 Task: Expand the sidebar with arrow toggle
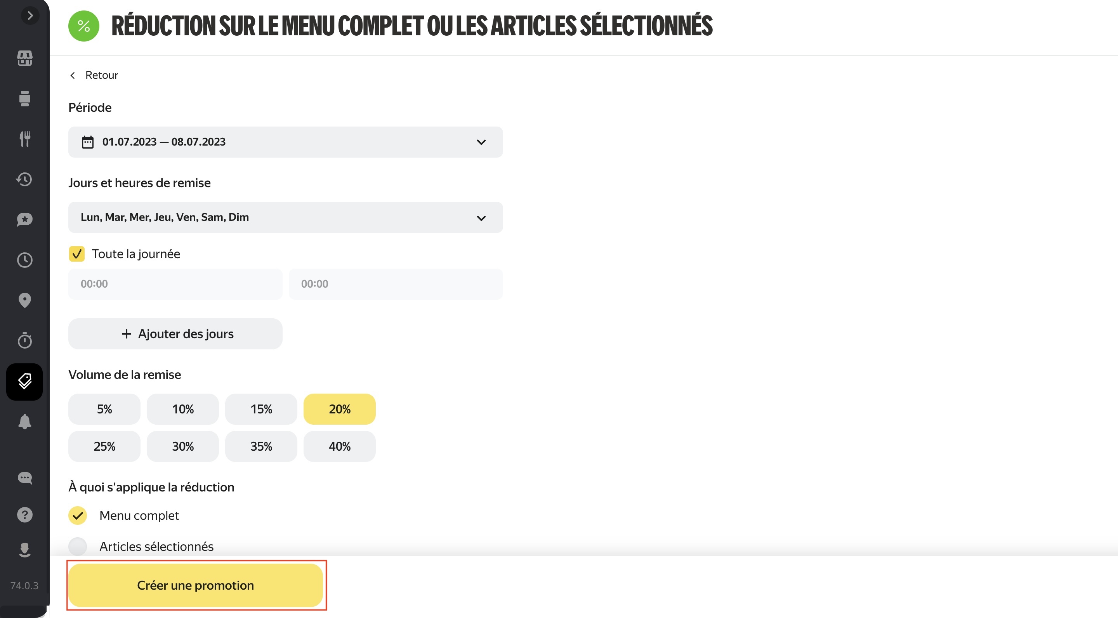[30, 16]
